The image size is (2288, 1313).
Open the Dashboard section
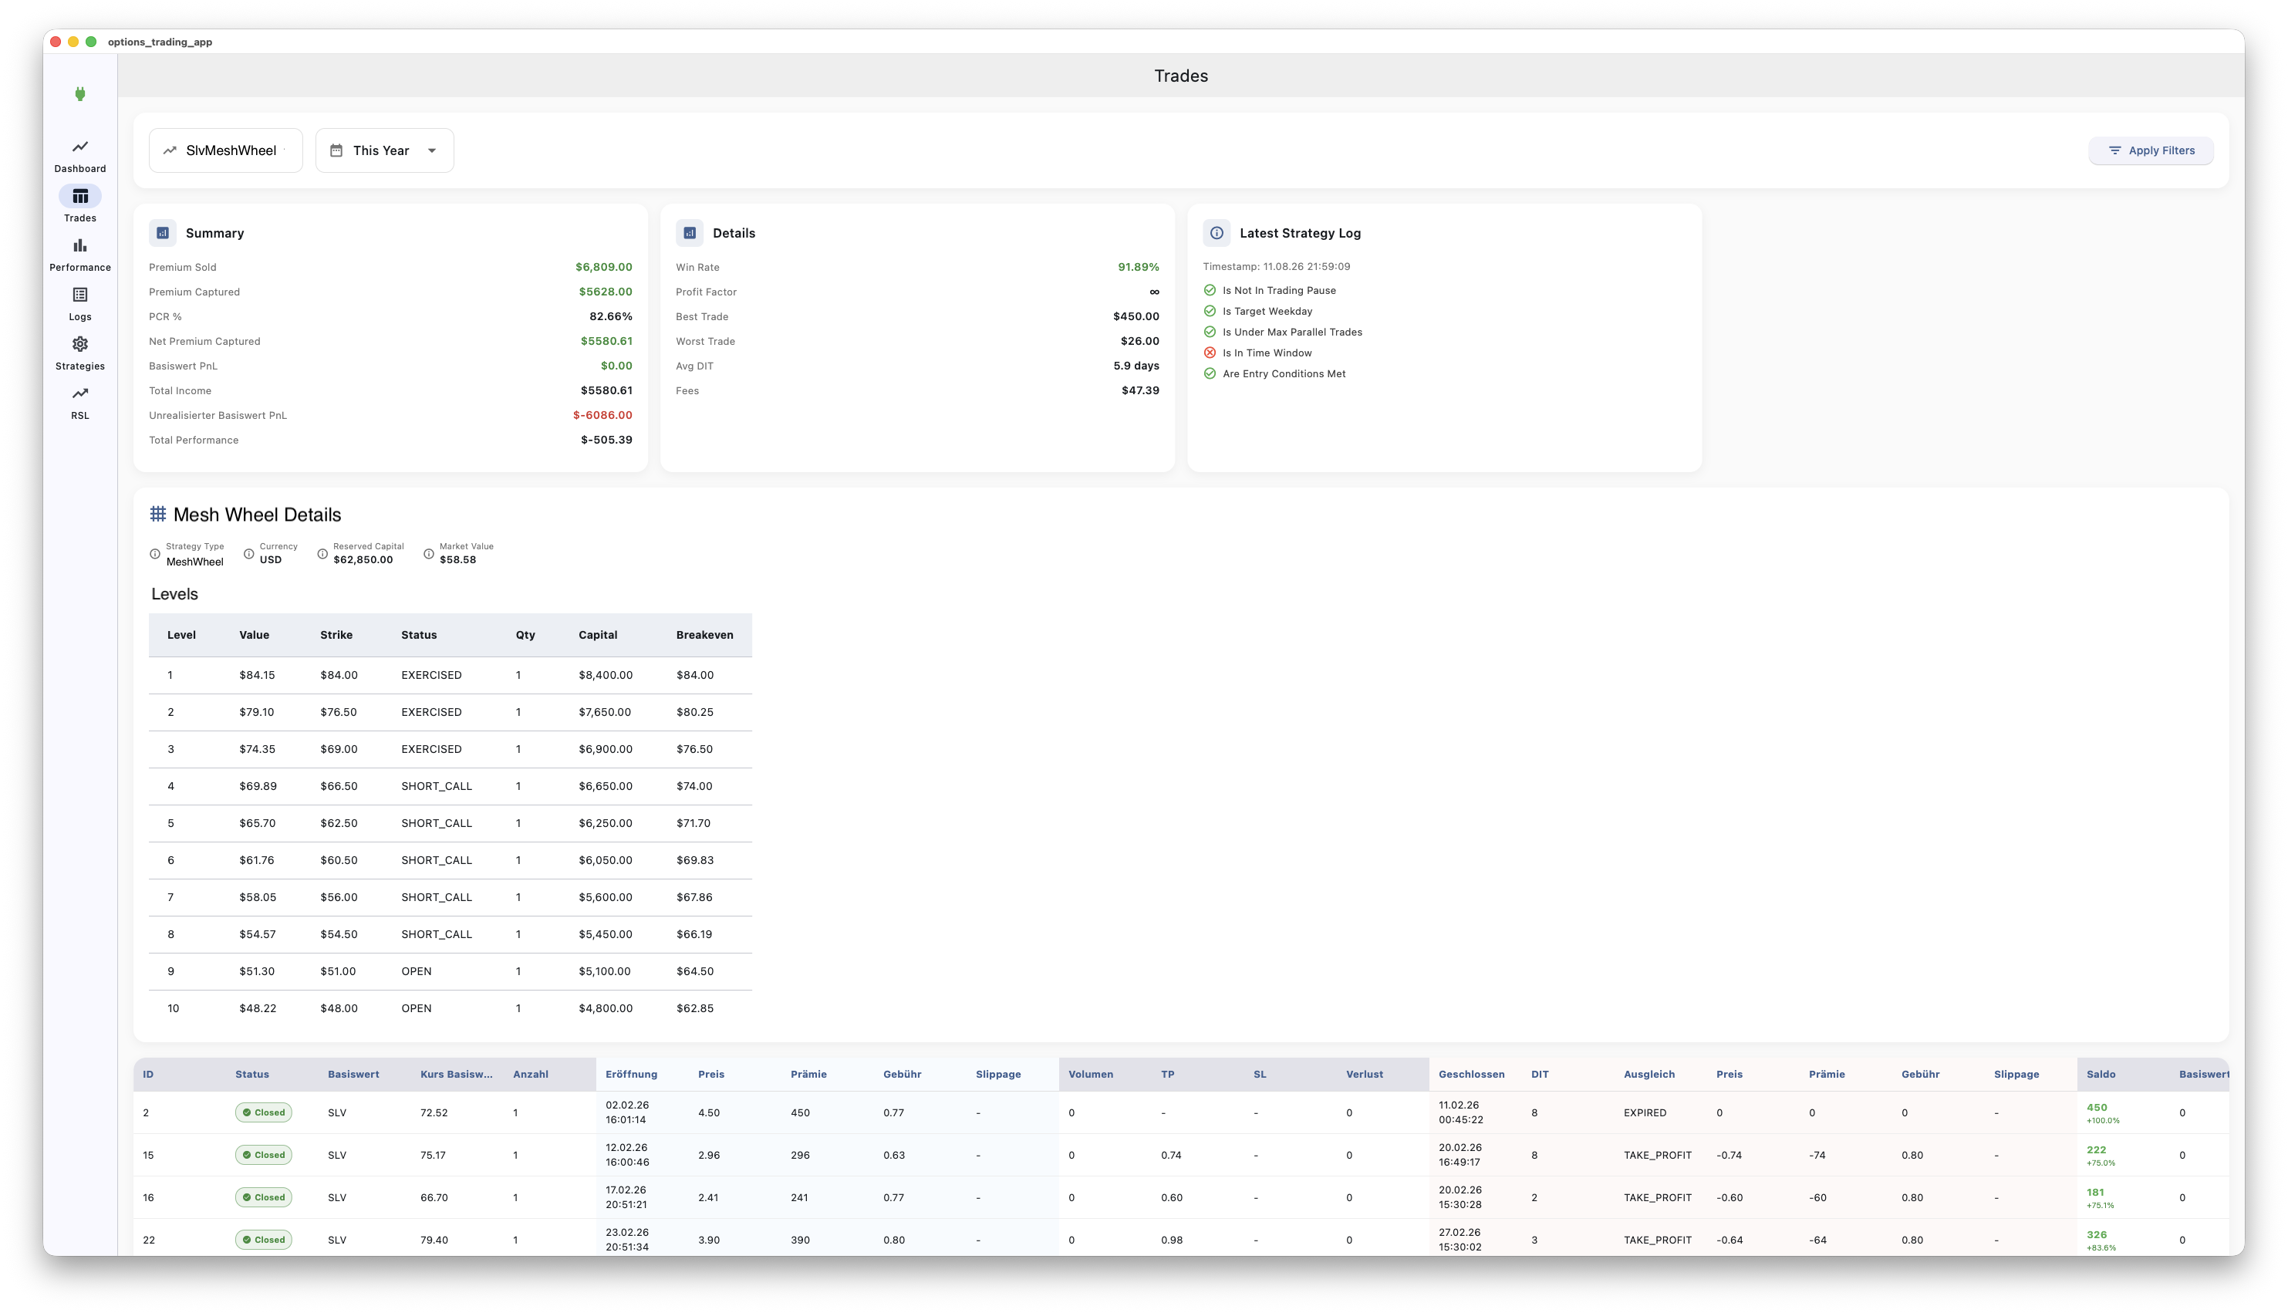(x=79, y=156)
